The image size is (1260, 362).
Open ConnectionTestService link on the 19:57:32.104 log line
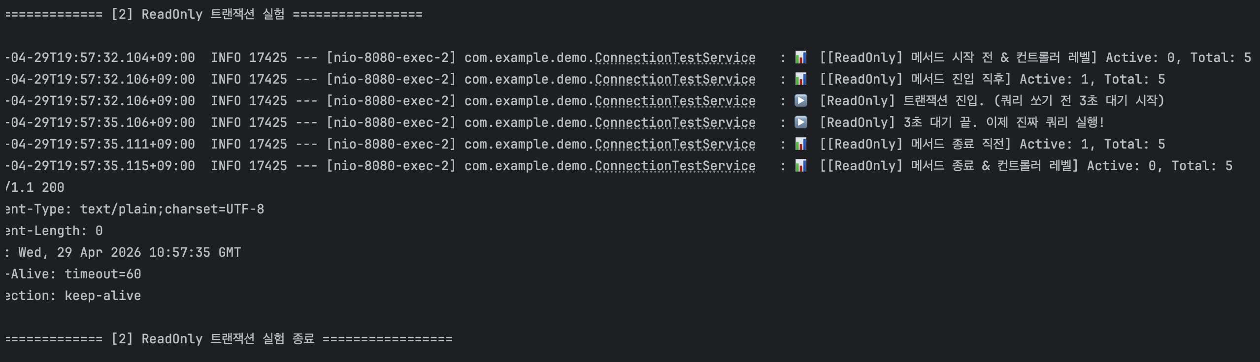[675, 58]
